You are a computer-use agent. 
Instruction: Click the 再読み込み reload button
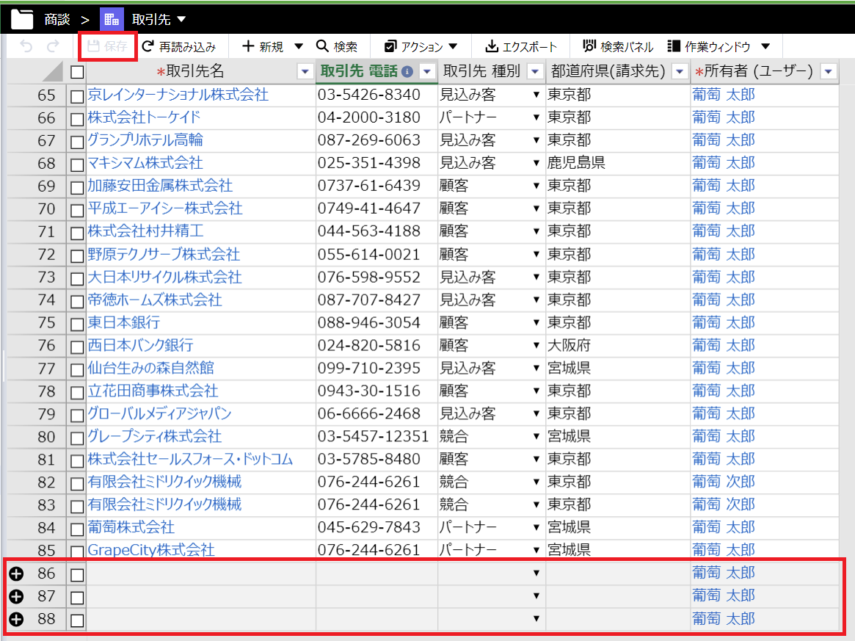pyautogui.click(x=179, y=47)
